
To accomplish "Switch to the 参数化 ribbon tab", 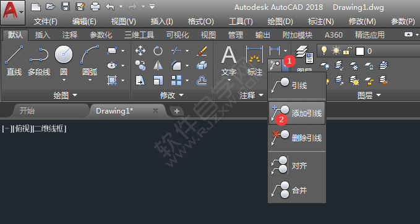I will 101,35.
